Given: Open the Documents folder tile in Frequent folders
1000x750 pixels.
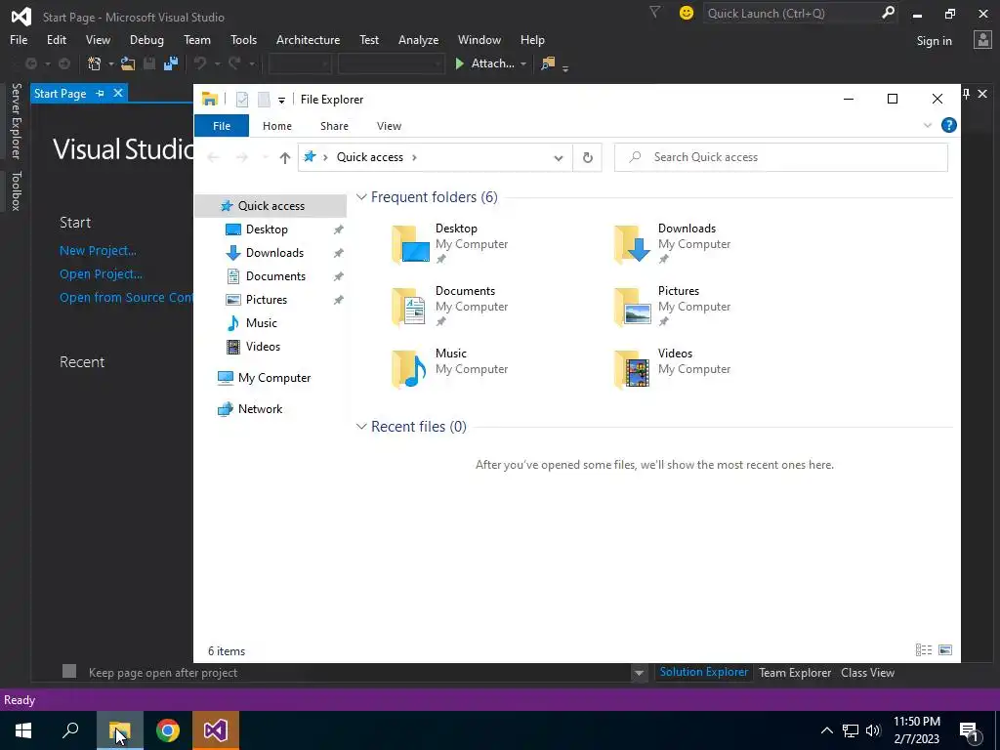Looking at the screenshot, I should click(x=450, y=306).
